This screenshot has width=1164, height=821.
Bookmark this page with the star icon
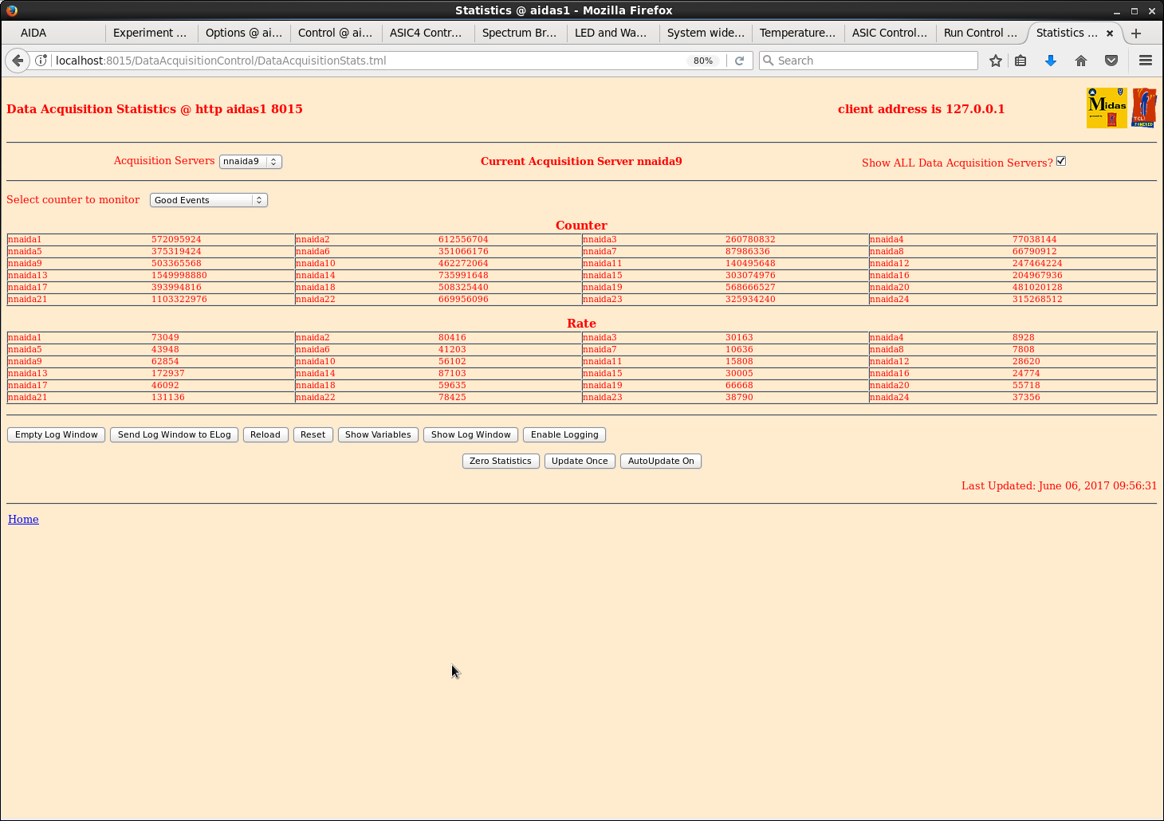[x=995, y=61]
